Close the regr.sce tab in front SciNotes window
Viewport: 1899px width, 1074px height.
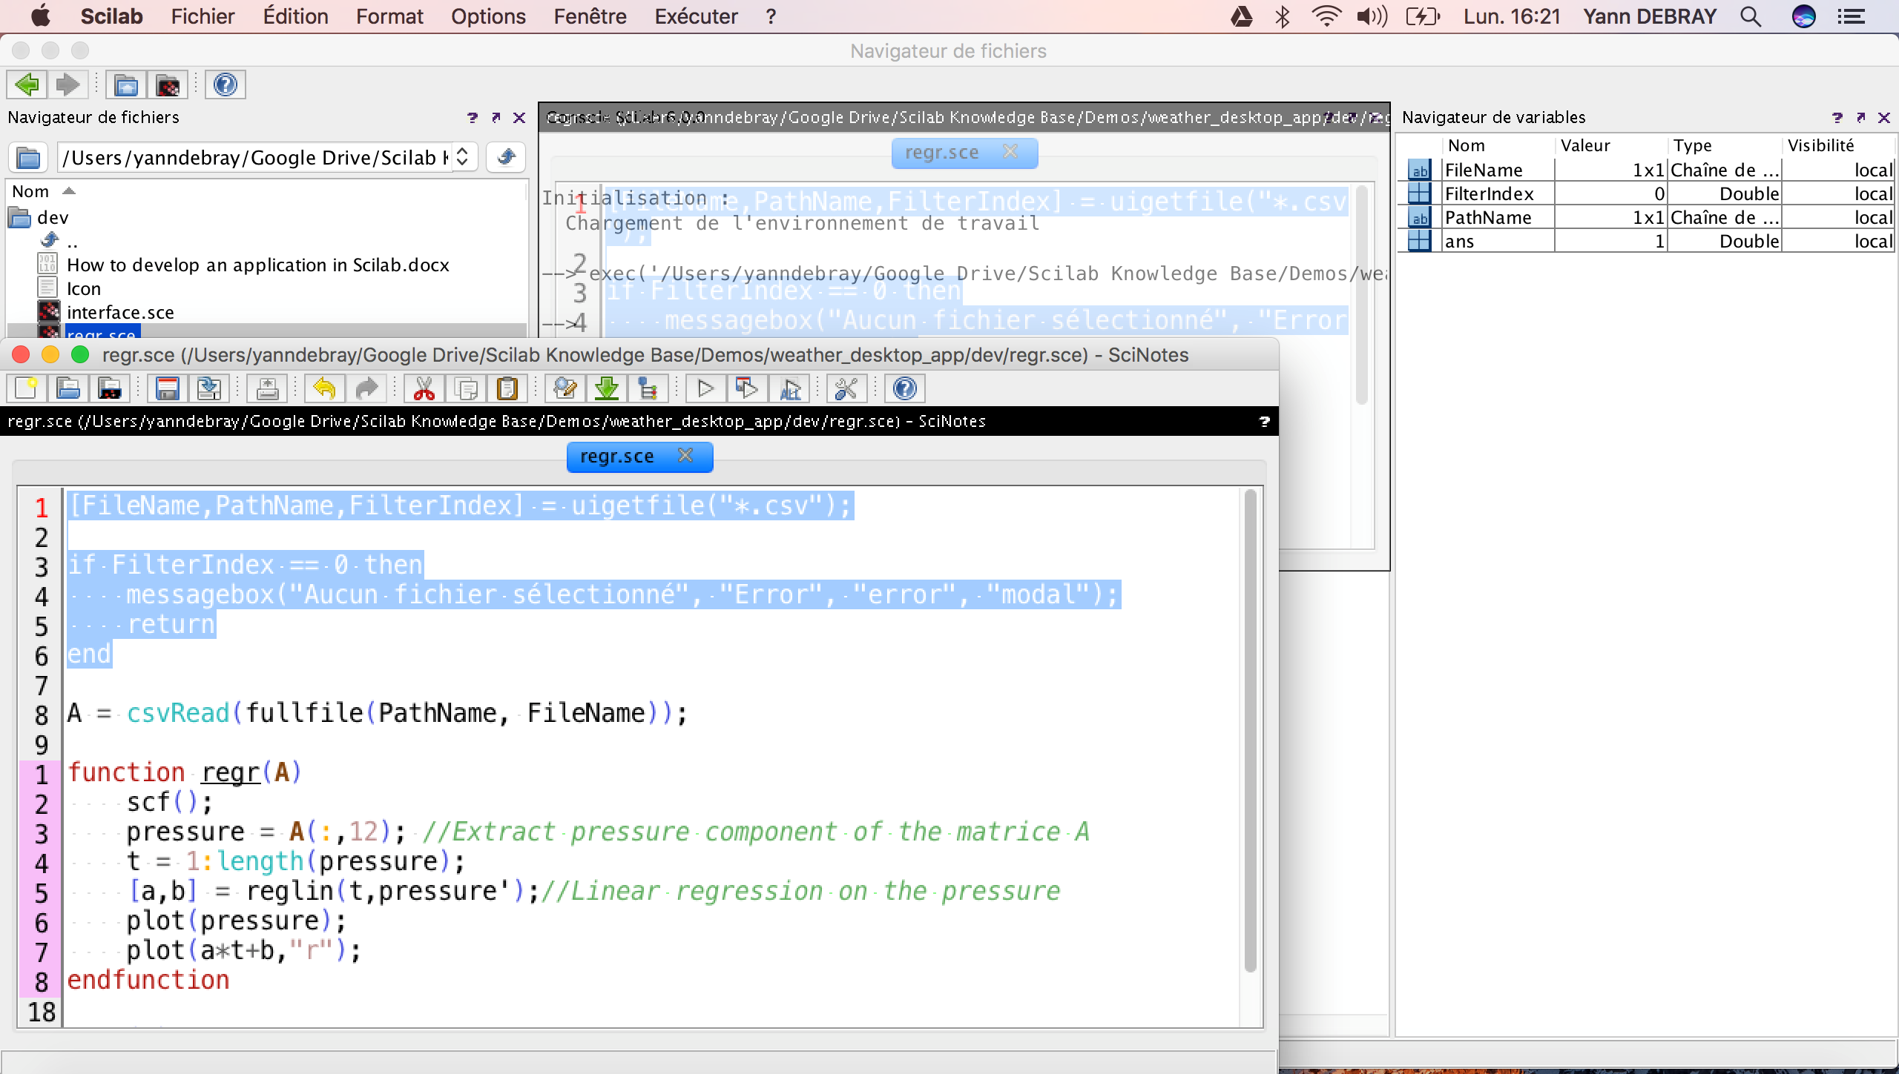point(685,455)
